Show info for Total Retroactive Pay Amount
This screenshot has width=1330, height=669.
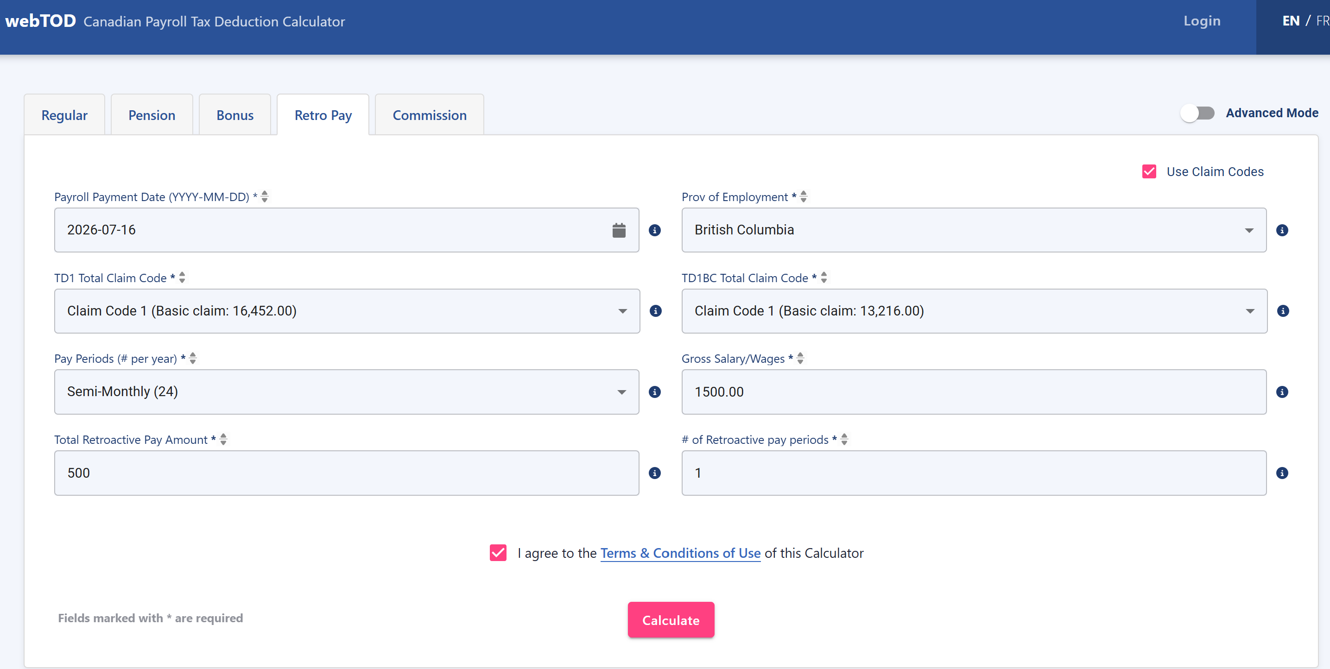click(655, 473)
